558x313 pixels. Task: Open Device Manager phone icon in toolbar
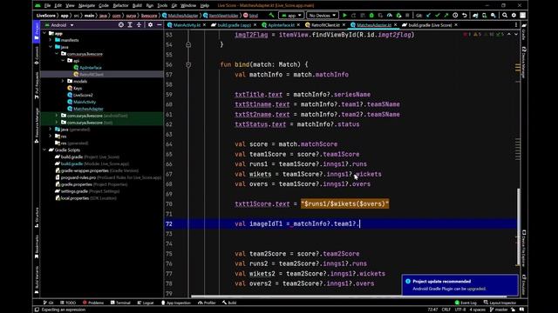pos(485,16)
